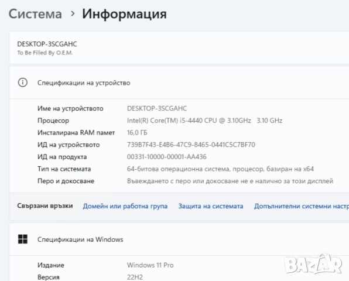Click the To Be Filled By O.E.M. text

[45, 53]
